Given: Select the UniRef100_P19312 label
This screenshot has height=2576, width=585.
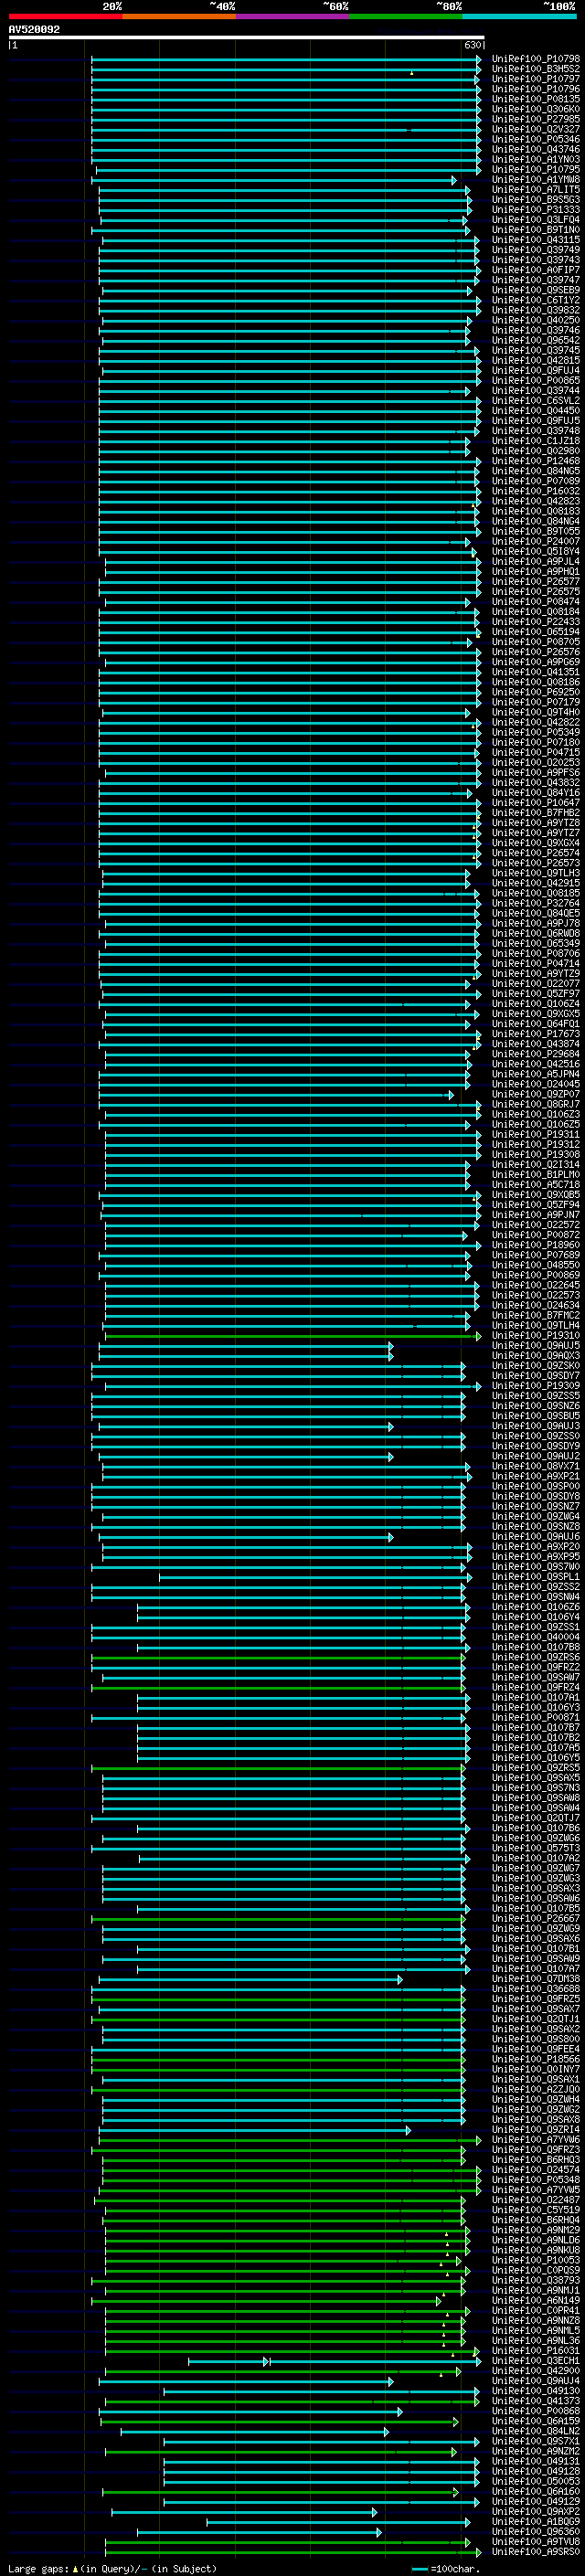Looking at the screenshot, I should (536, 1144).
